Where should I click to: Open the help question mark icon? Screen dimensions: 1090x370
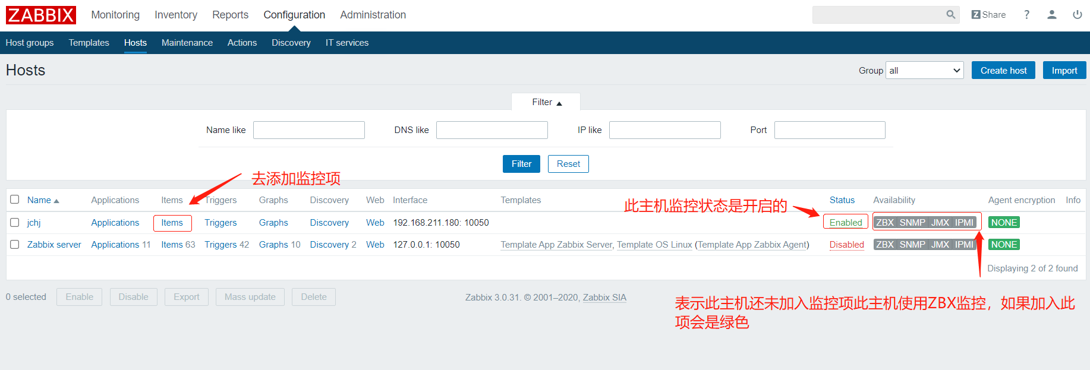click(x=1026, y=15)
